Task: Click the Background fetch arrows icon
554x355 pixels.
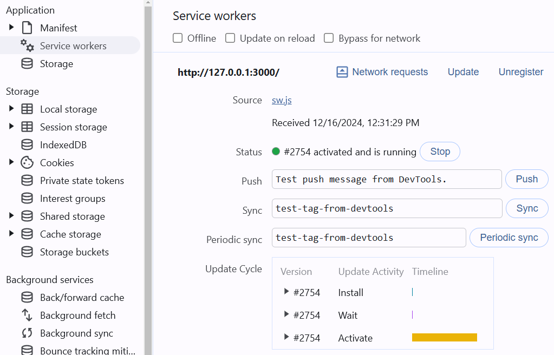Action: pyautogui.click(x=27, y=315)
